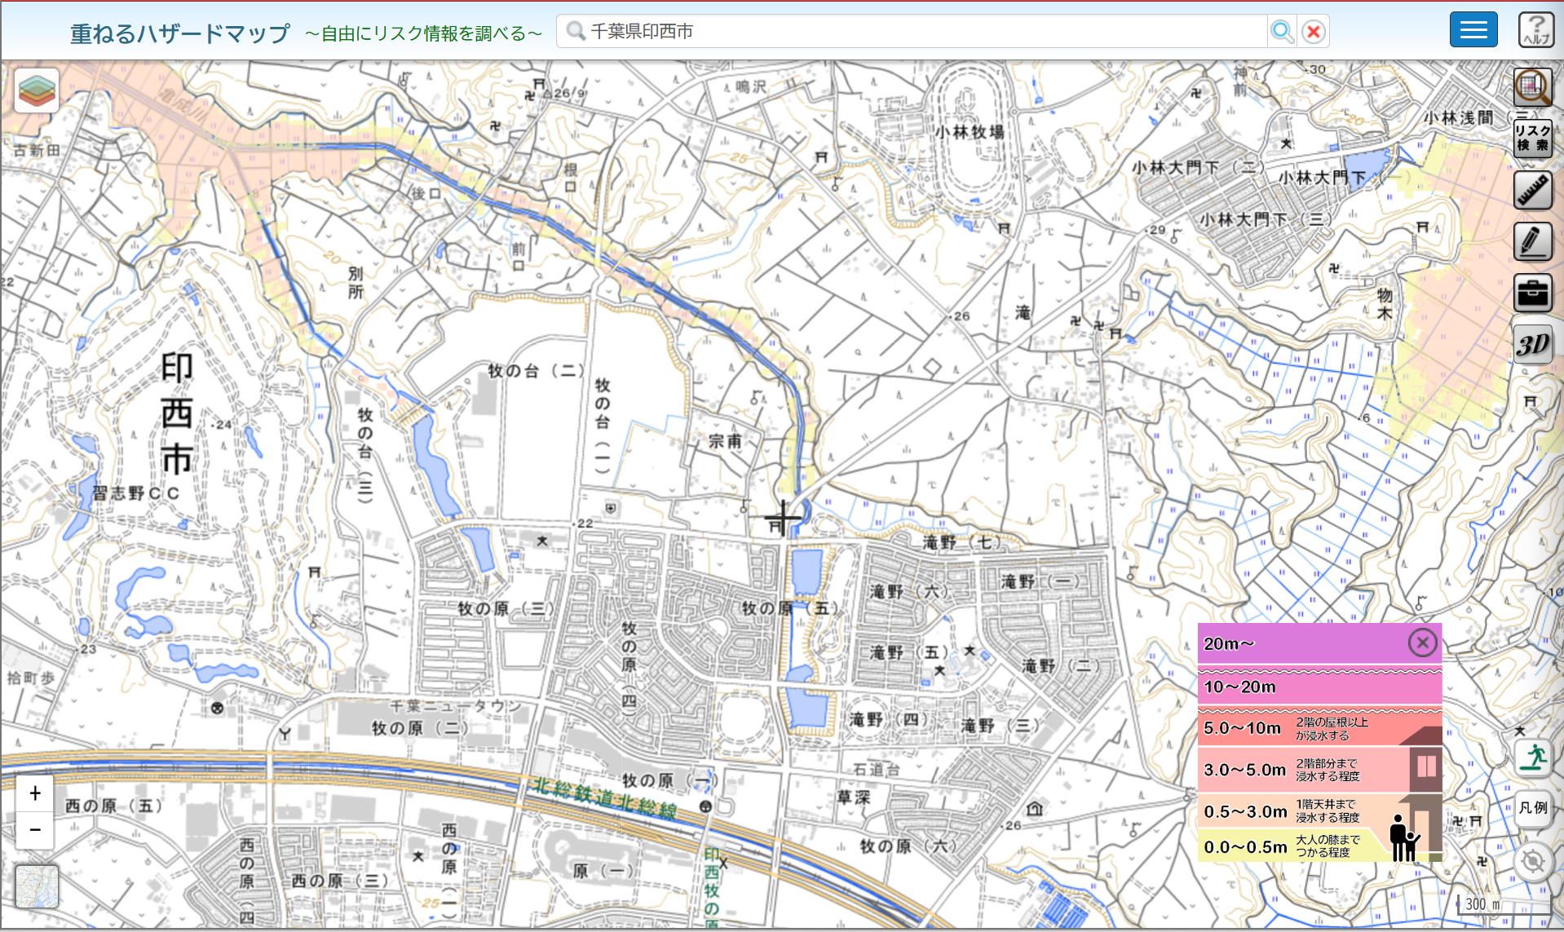Zoom in using the plus button
The width and height of the screenshot is (1564, 932).
click(34, 793)
